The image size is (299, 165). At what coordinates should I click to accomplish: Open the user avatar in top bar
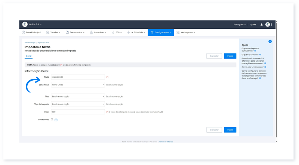(x=268, y=25)
